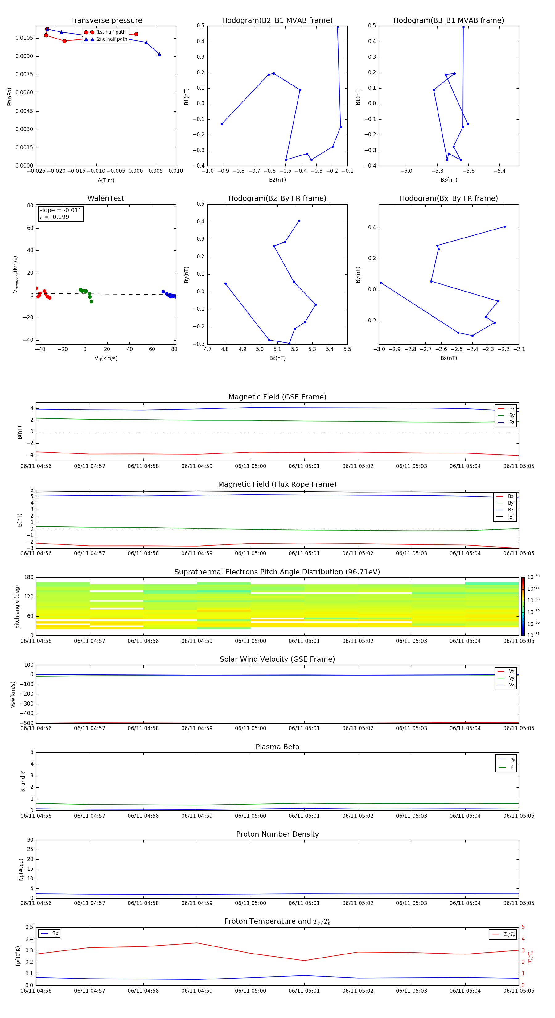The height and width of the screenshot is (1018, 555).
Task: Click the 'Np(#/cc)' axis label
Action: [21, 869]
